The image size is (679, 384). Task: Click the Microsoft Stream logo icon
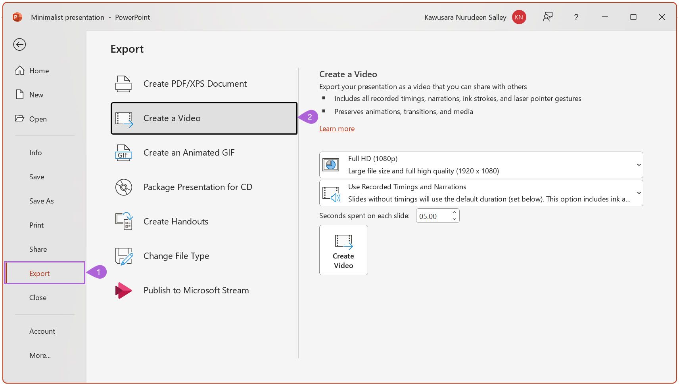coord(123,291)
